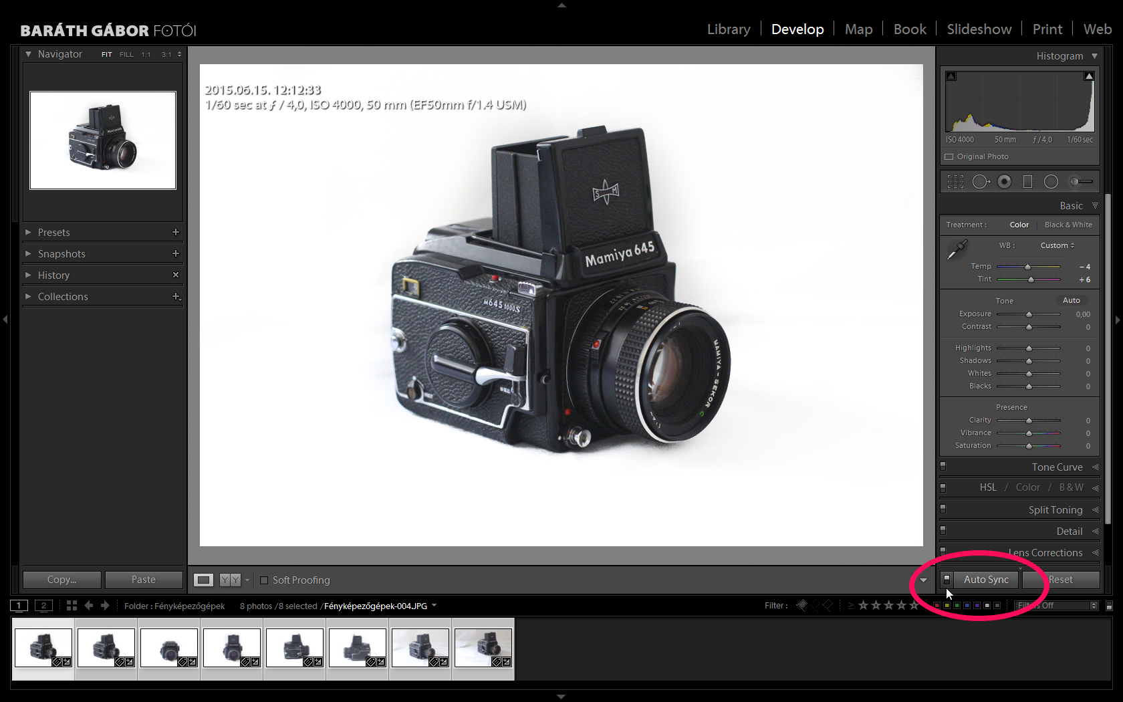
Task: Apply Auto tone adjustment
Action: pyautogui.click(x=1071, y=300)
